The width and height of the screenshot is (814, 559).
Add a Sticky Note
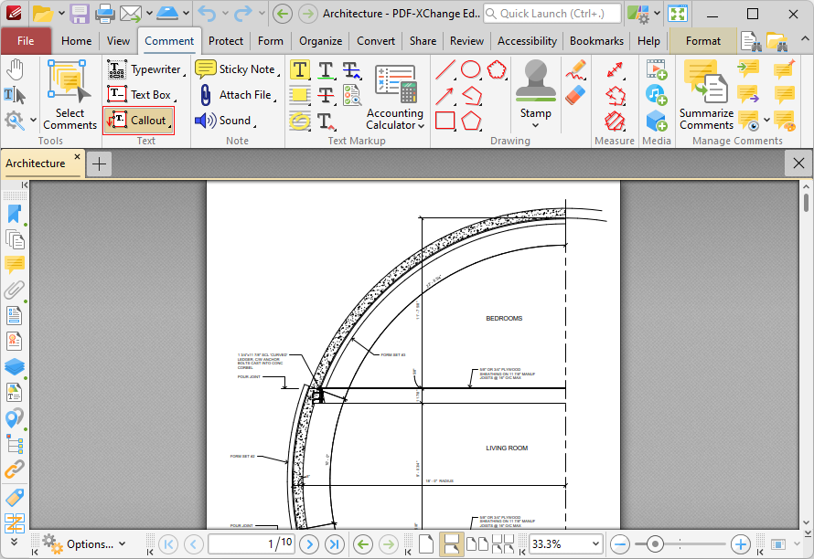pos(237,69)
